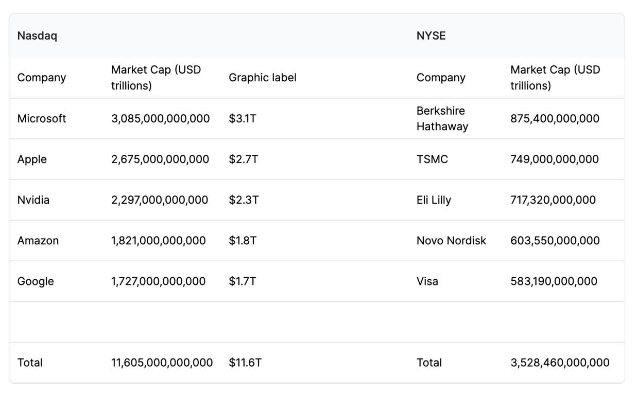Select Visa market cap 583,190,000,000
637x395 pixels.
[x=554, y=281]
